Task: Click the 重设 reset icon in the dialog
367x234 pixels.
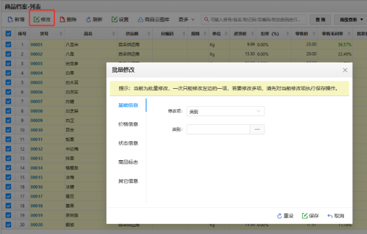Action: [279, 216]
